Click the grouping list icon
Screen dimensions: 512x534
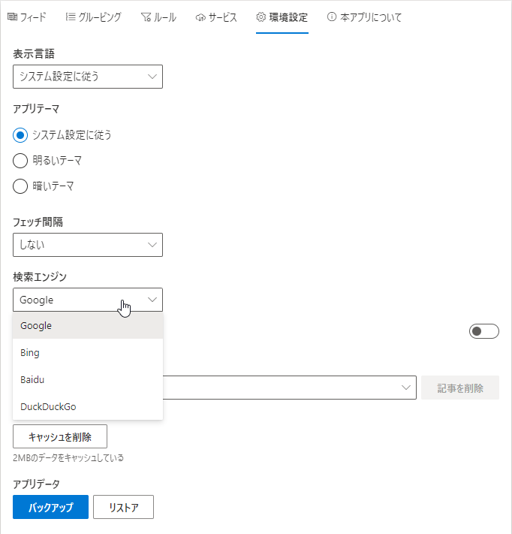[71, 17]
